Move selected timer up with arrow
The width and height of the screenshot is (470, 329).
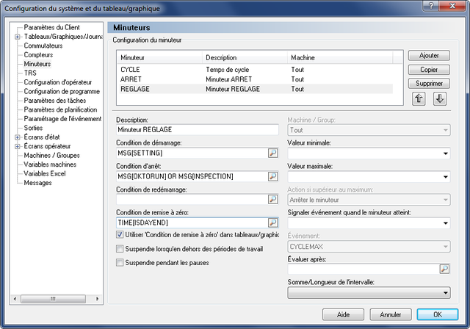(419, 98)
